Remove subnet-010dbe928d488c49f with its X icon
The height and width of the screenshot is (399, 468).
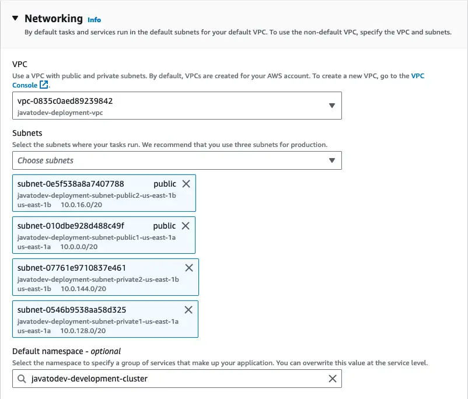coord(186,226)
